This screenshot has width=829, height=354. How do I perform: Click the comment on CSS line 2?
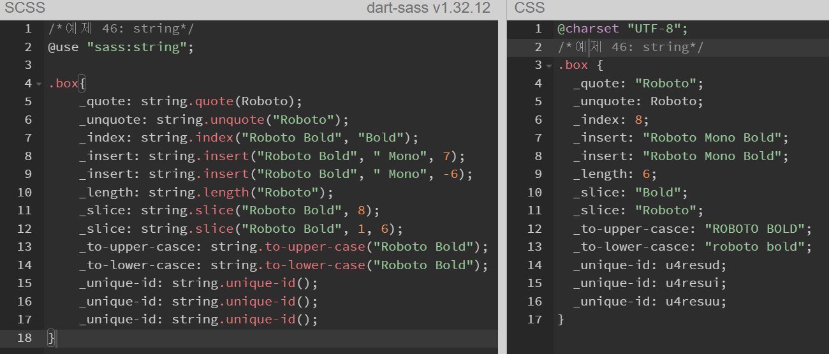tap(631, 47)
